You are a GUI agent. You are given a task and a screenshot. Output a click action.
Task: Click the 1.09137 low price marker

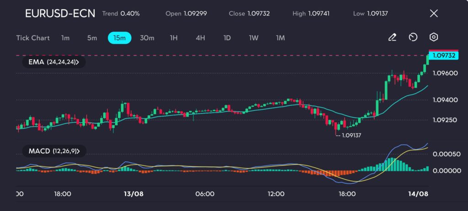(x=351, y=135)
